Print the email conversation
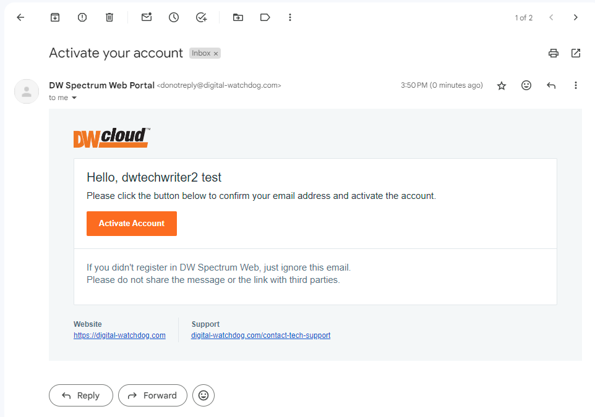The height and width of the screenshot is (417, 595). (554, 53)
